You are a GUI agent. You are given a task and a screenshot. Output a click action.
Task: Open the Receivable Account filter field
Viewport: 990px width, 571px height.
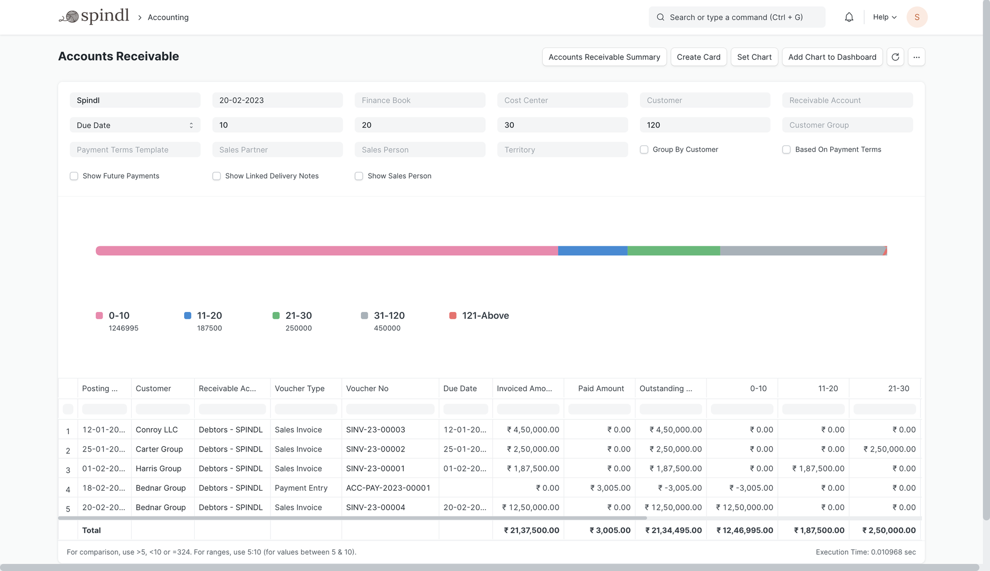(847, 100)
